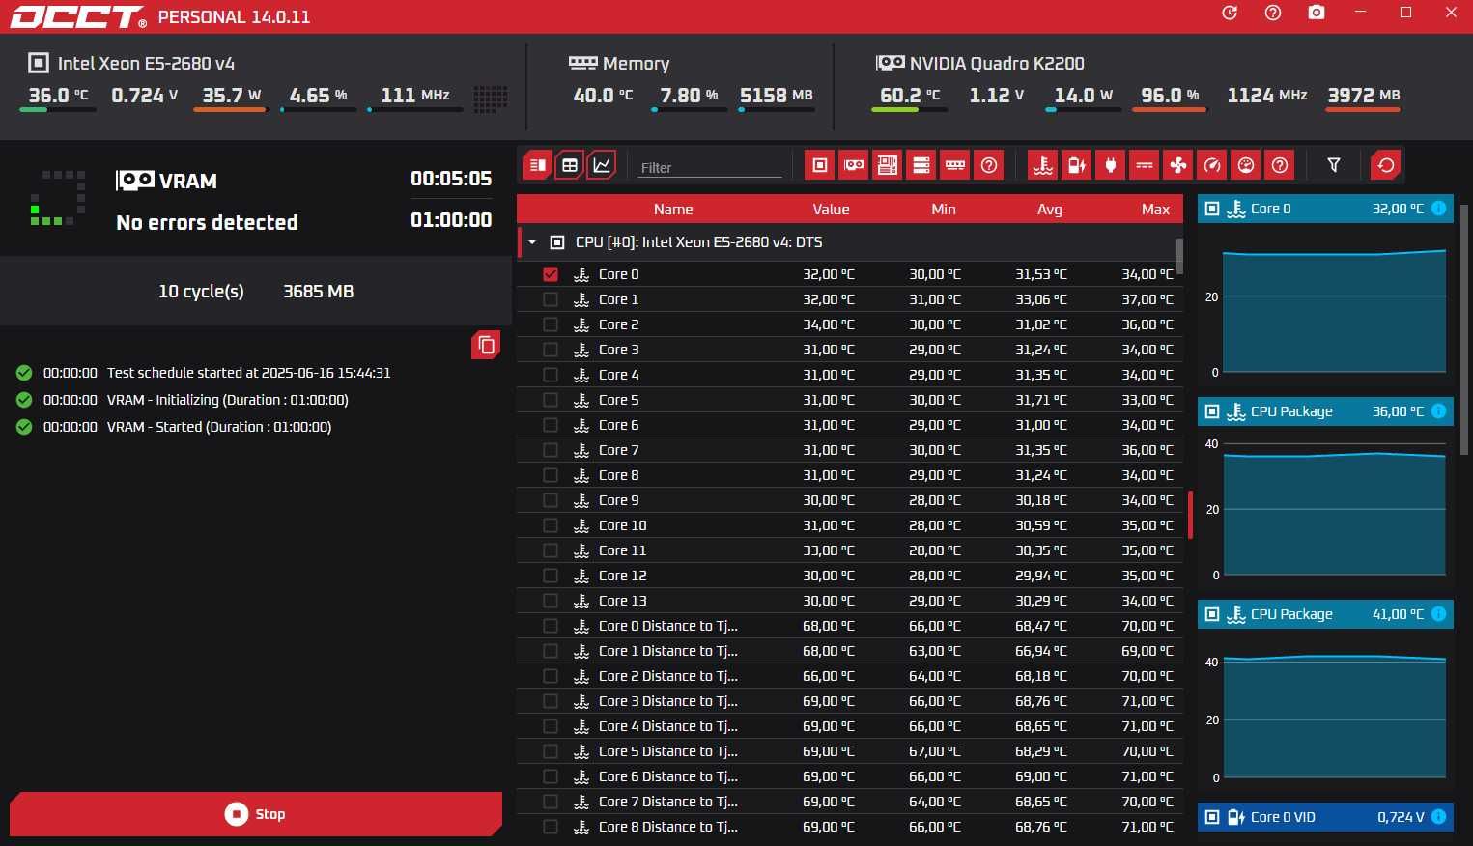This screenshot has height=846, width=1473.
Task: Stop the VRAM test
Action: click(256, 814)
